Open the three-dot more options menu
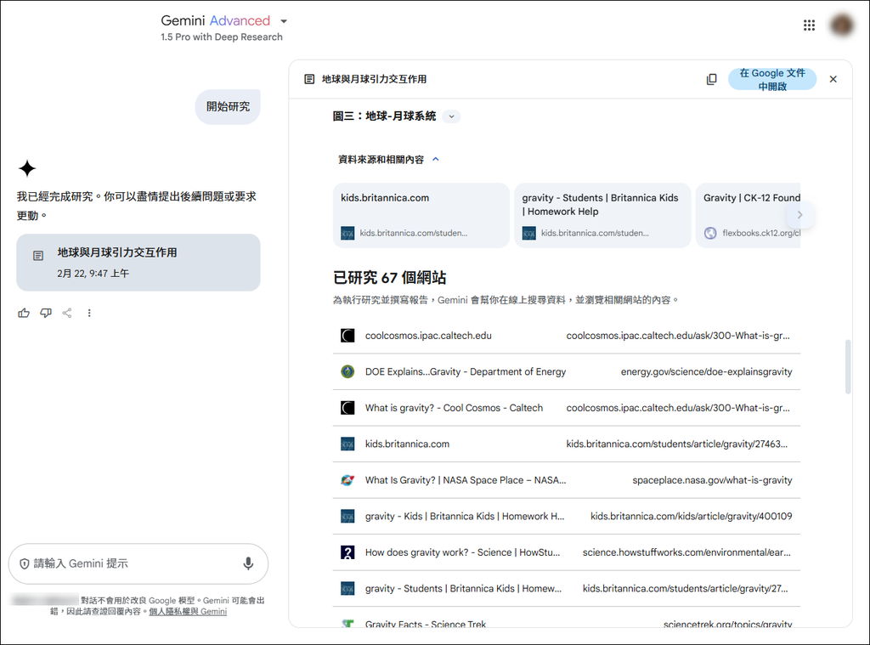Screen dimensions: 870x645 click(88, 313)
